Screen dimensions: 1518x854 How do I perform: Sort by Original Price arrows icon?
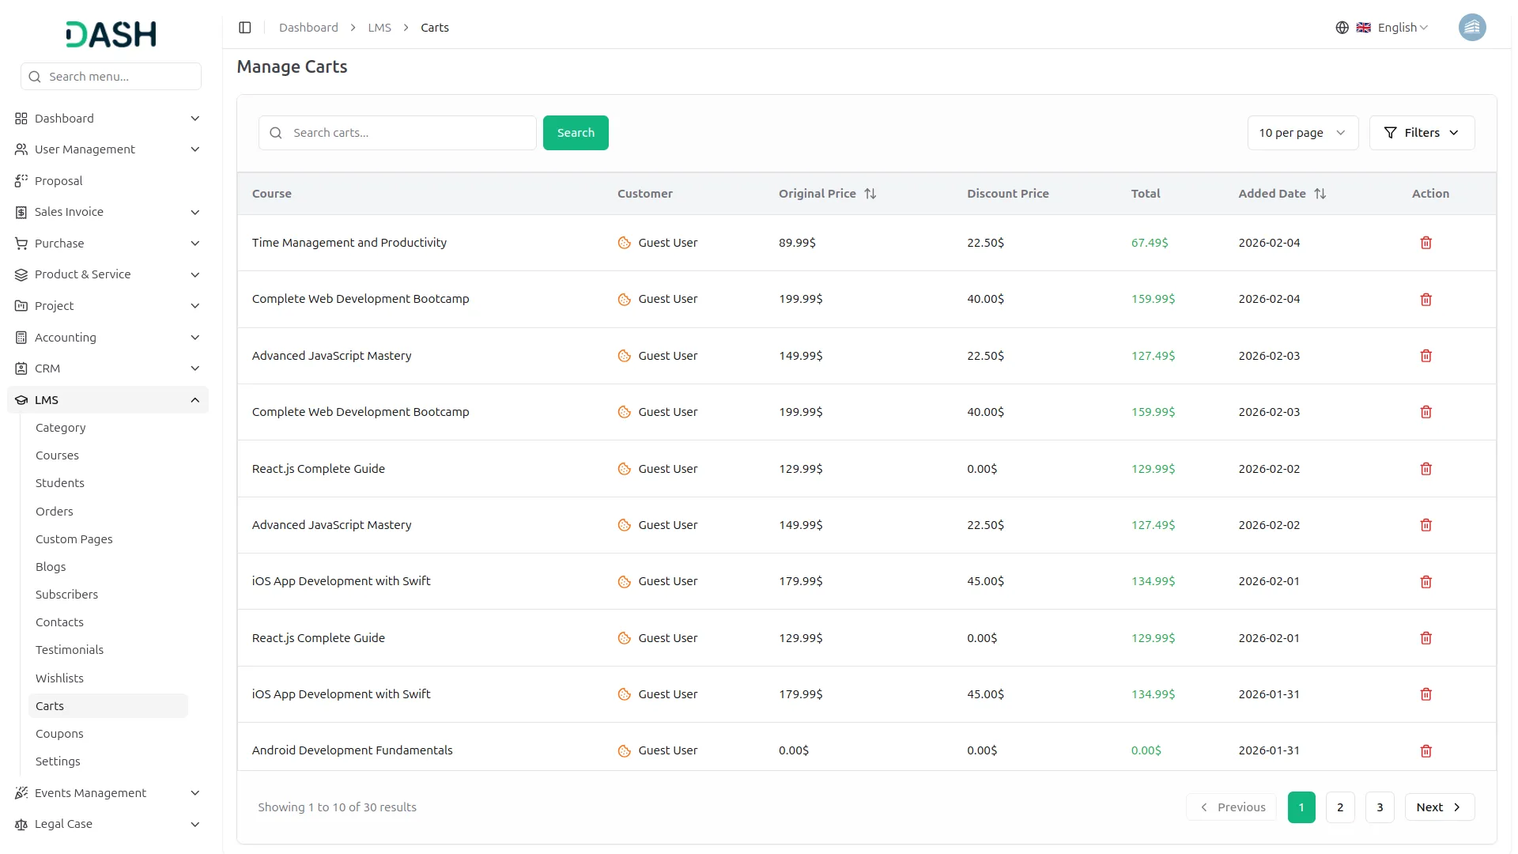870,194
